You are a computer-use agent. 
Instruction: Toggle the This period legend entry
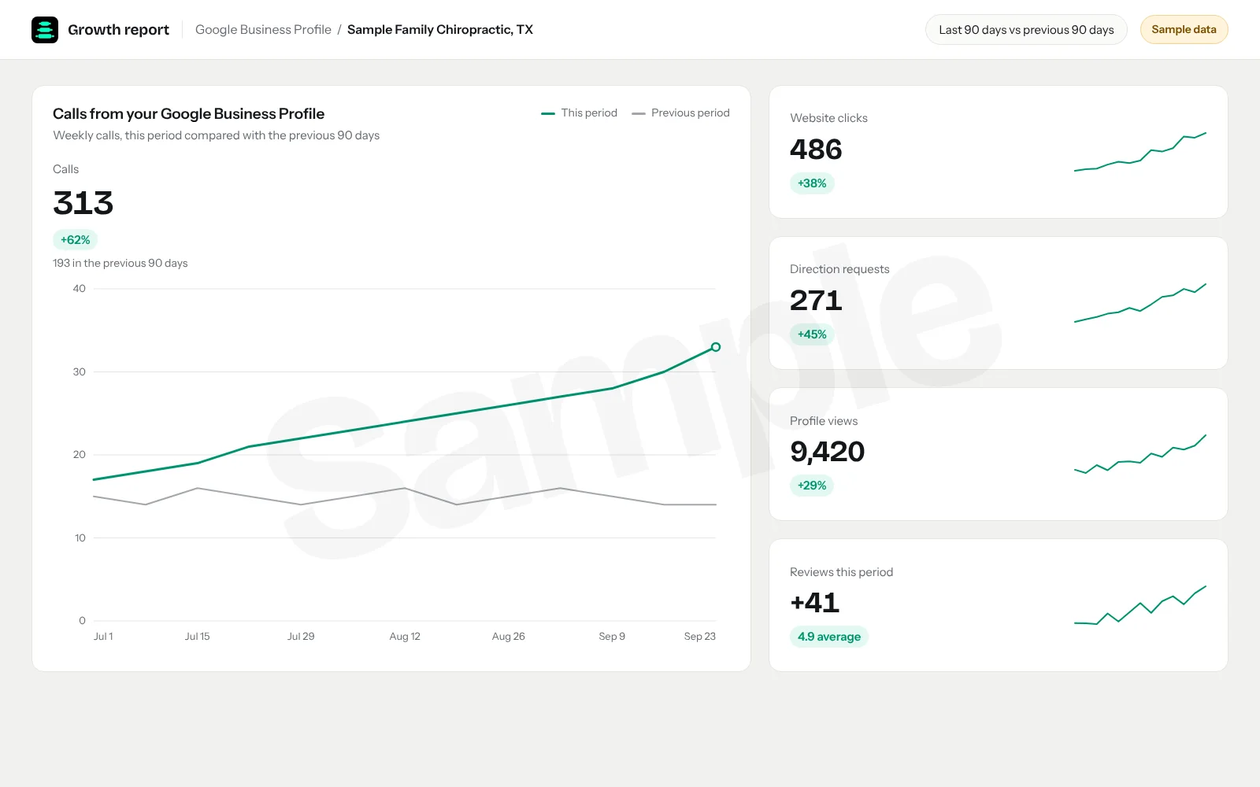[579, 113]
